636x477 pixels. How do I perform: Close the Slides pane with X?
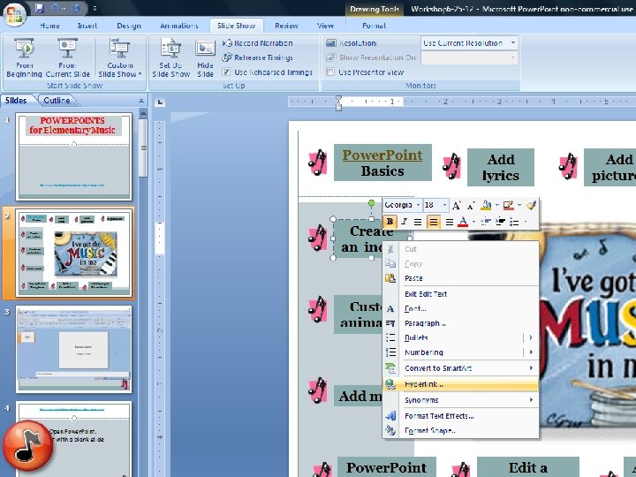[141, 101]
